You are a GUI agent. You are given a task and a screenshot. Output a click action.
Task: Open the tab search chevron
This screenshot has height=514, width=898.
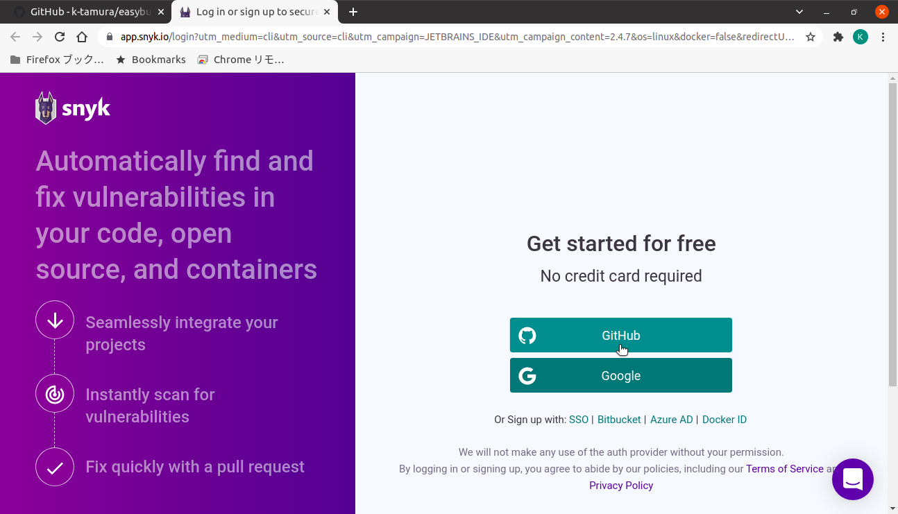[799, 12]
